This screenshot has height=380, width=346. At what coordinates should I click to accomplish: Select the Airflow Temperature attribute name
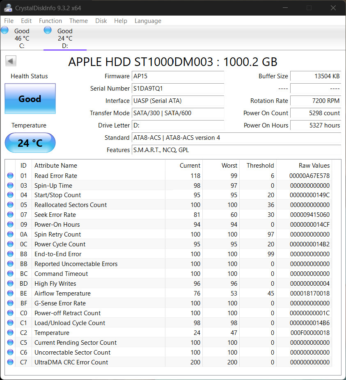click(x=62, y=294)
